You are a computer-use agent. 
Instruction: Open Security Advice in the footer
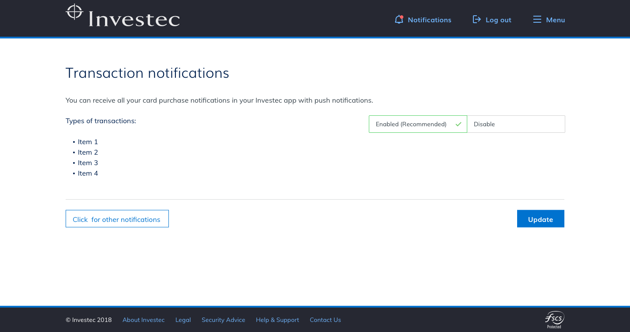[x=223, y=320]
